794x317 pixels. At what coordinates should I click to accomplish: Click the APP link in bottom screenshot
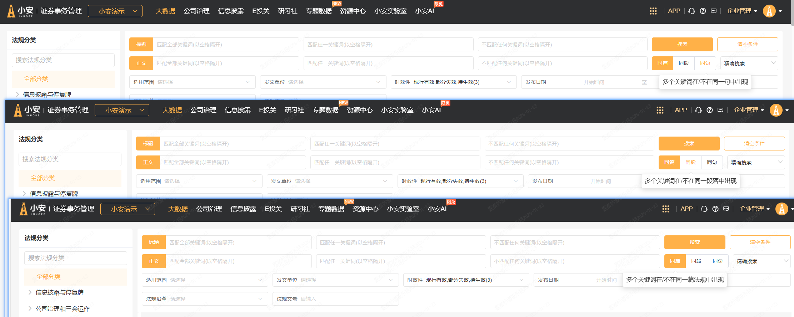[x=686, y=209]
